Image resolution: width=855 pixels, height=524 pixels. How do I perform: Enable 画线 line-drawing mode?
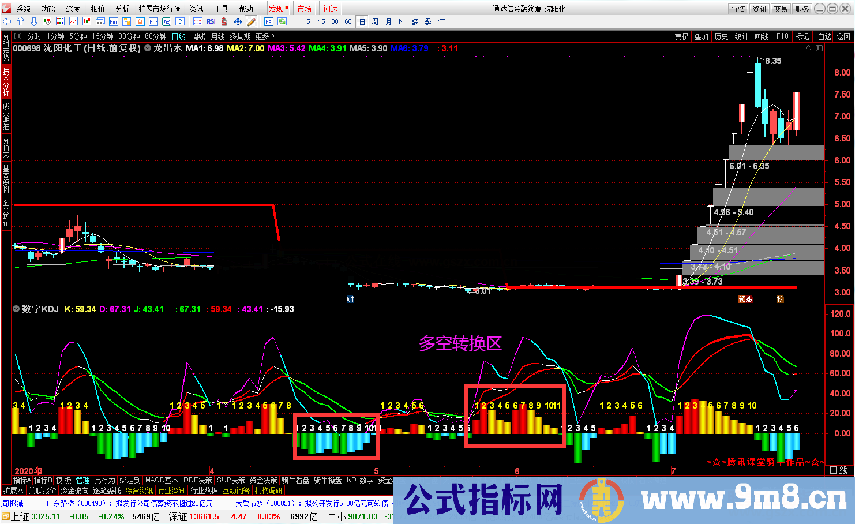point(762,36)
